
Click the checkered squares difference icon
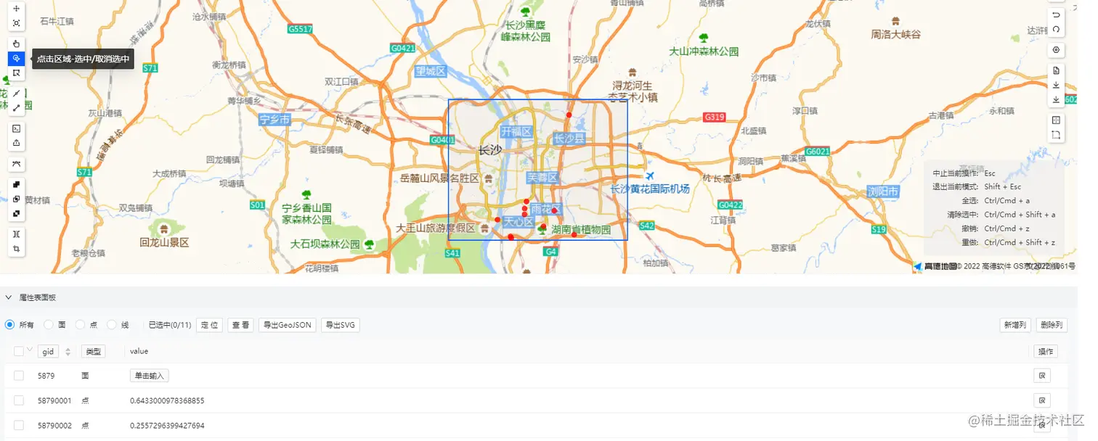[16, 213]
